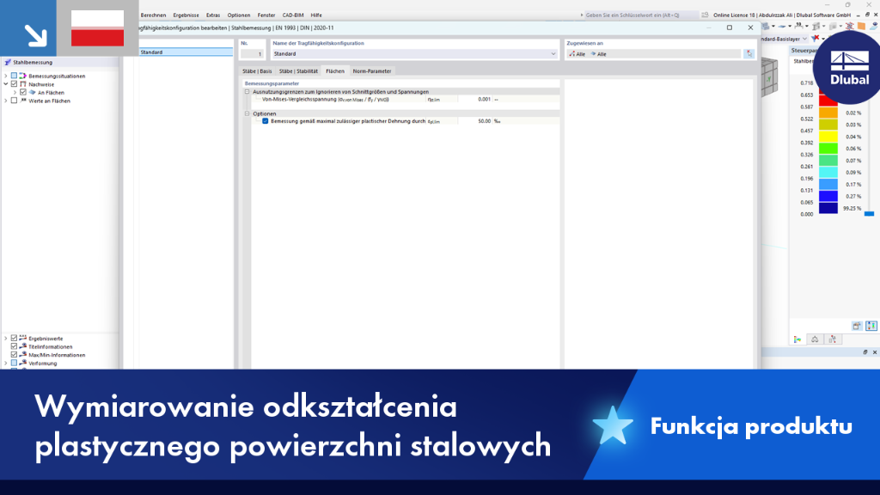Switch to Norm-Parameter tab
The image size is (880, 495).
372,71
